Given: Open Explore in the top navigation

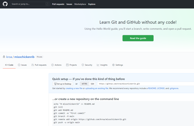Looking at the screenshot, I should [x=92, y=4].
